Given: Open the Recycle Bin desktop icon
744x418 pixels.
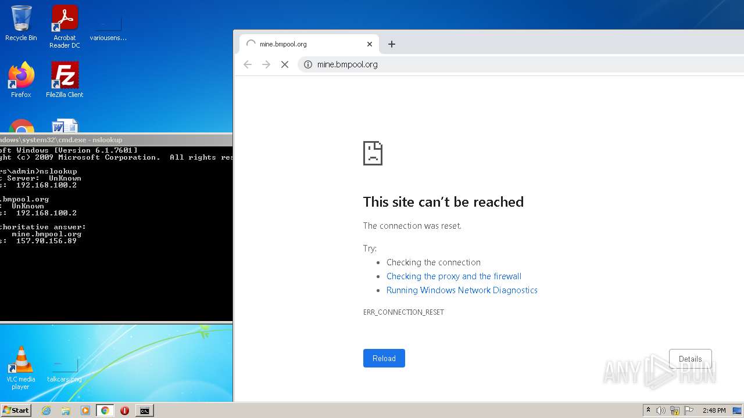Looking at the screenshot, I should click(21, 23).
